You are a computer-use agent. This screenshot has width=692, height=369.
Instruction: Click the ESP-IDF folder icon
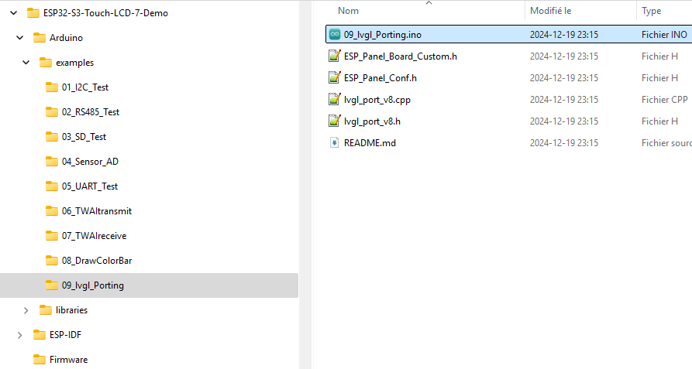tap(40, 335)
